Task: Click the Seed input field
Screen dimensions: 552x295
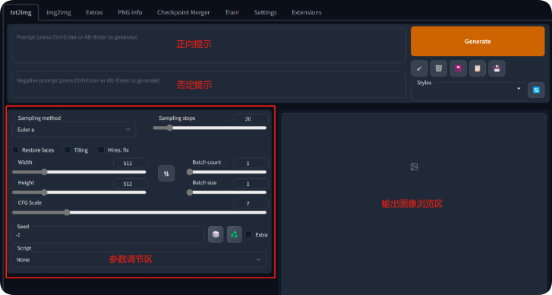Action: [x=108, y=234]
